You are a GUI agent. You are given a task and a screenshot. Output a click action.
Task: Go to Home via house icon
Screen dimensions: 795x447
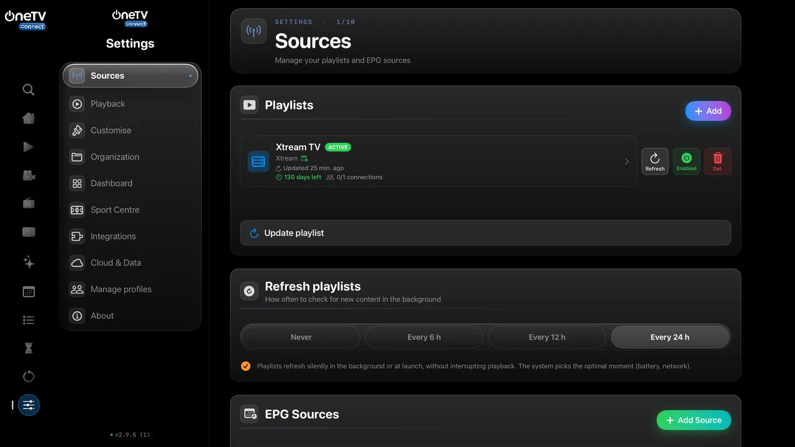click(29, 118)
